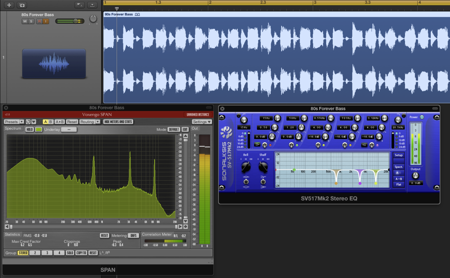450x278 pixels.
Task: Open the SPAN Settings menu
Action: click(202, 122)
